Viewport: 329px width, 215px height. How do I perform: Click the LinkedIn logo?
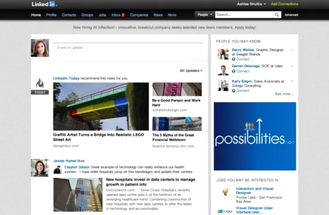click(44, 4)
